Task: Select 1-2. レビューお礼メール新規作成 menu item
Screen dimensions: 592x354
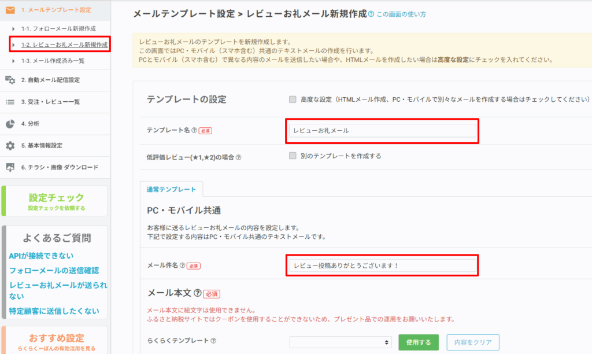Action: (64, 45)
